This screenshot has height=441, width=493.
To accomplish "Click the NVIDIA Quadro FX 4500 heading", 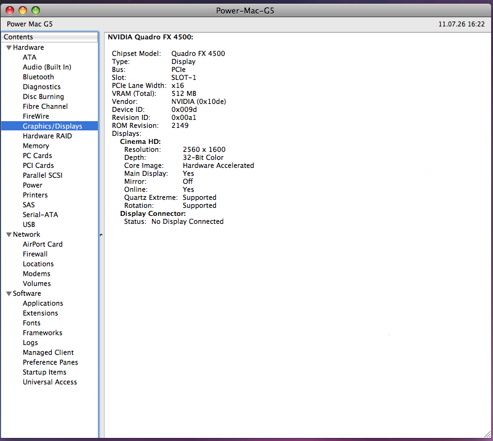I will (x=150, y=37).
